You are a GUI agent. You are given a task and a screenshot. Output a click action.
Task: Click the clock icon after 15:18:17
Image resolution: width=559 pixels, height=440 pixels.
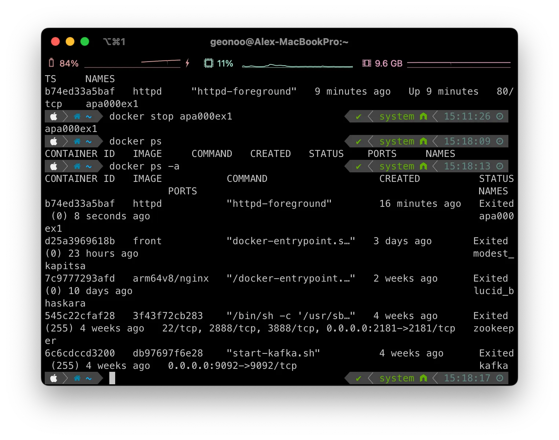[500, 378]
